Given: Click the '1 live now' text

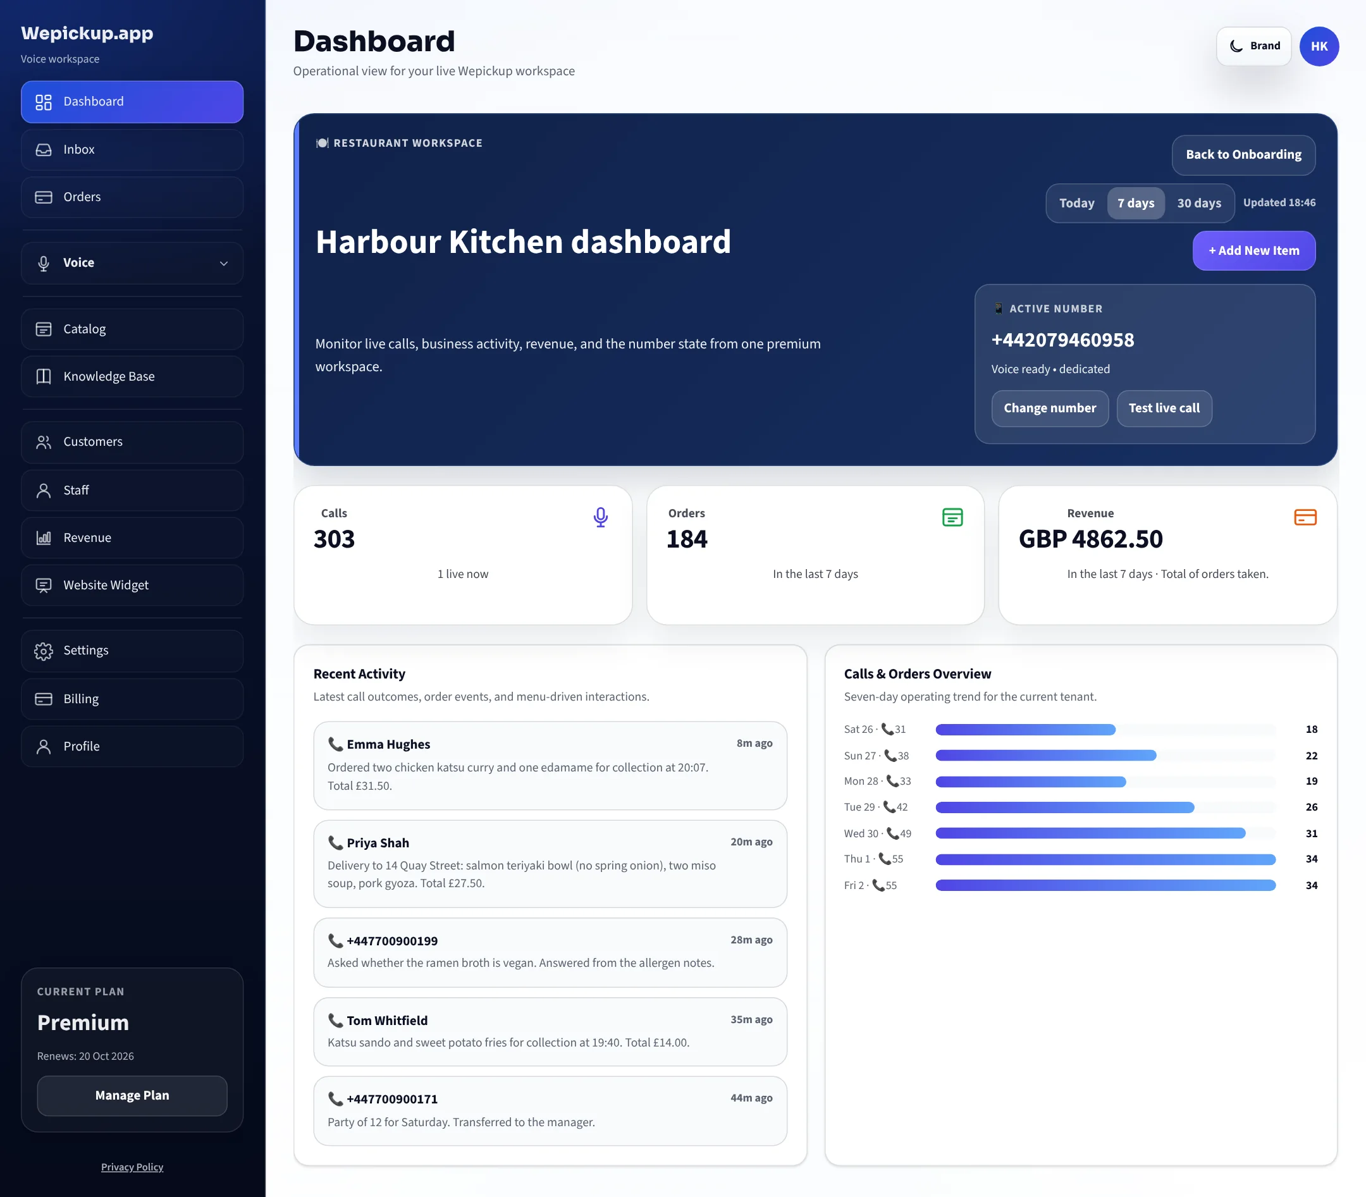Looking at the screenshot, I should pyautogui.click(x=463, y=574).
